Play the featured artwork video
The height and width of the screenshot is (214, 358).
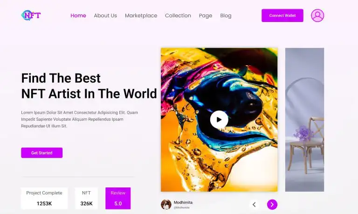(219, 119)
